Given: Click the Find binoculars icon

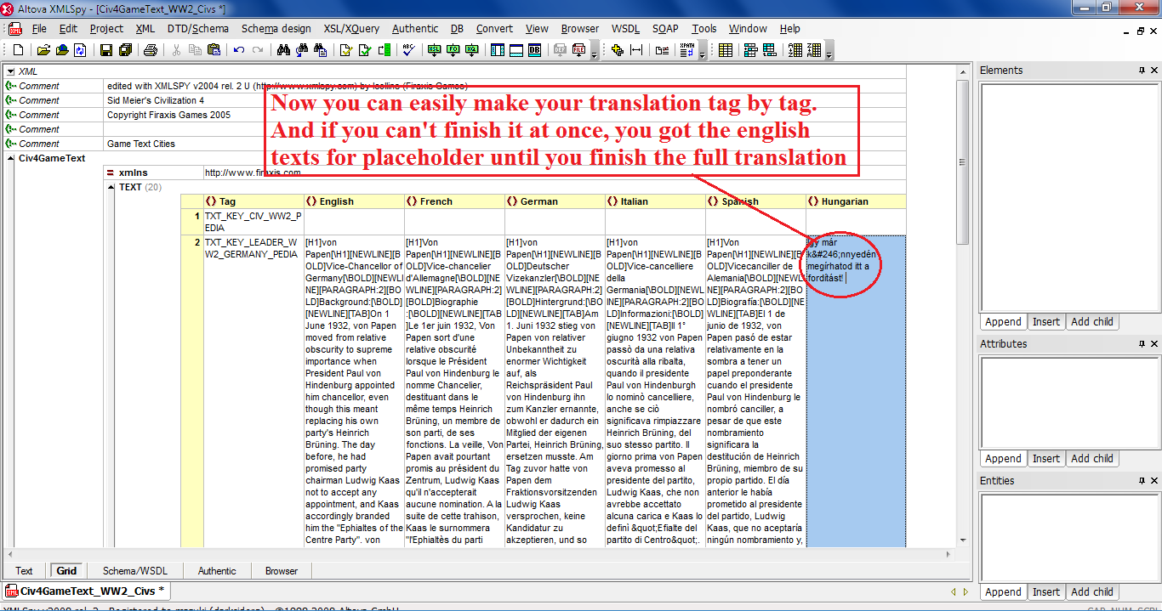Looking at the screenshot, I should (x=283, y=50).
